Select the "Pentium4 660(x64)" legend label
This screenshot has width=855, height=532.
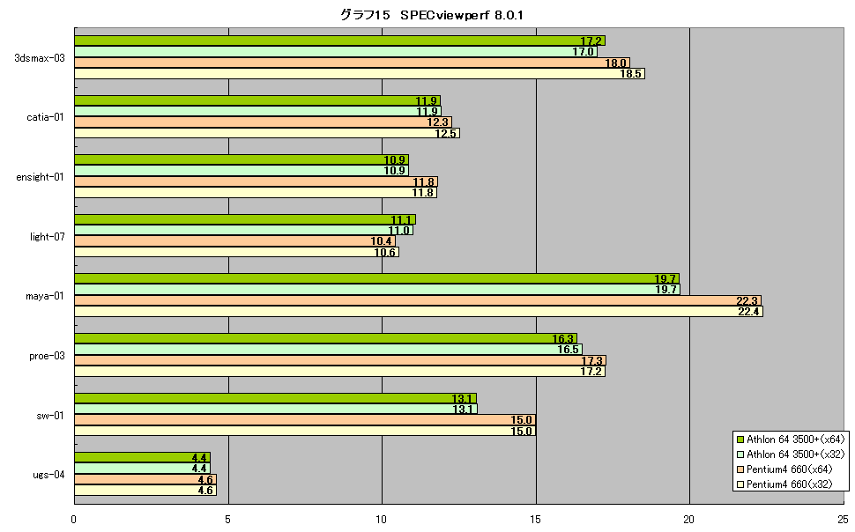pos(790,469)
